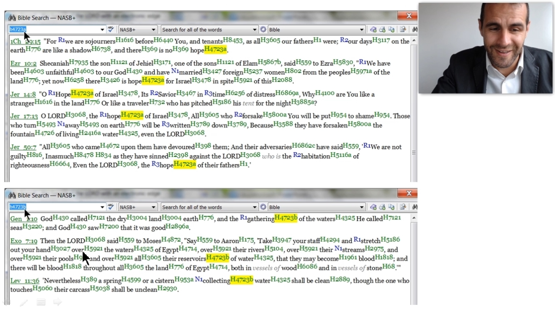Click the search options gear in top window
The height and width of the screenshot is (311, 555).
263,30
